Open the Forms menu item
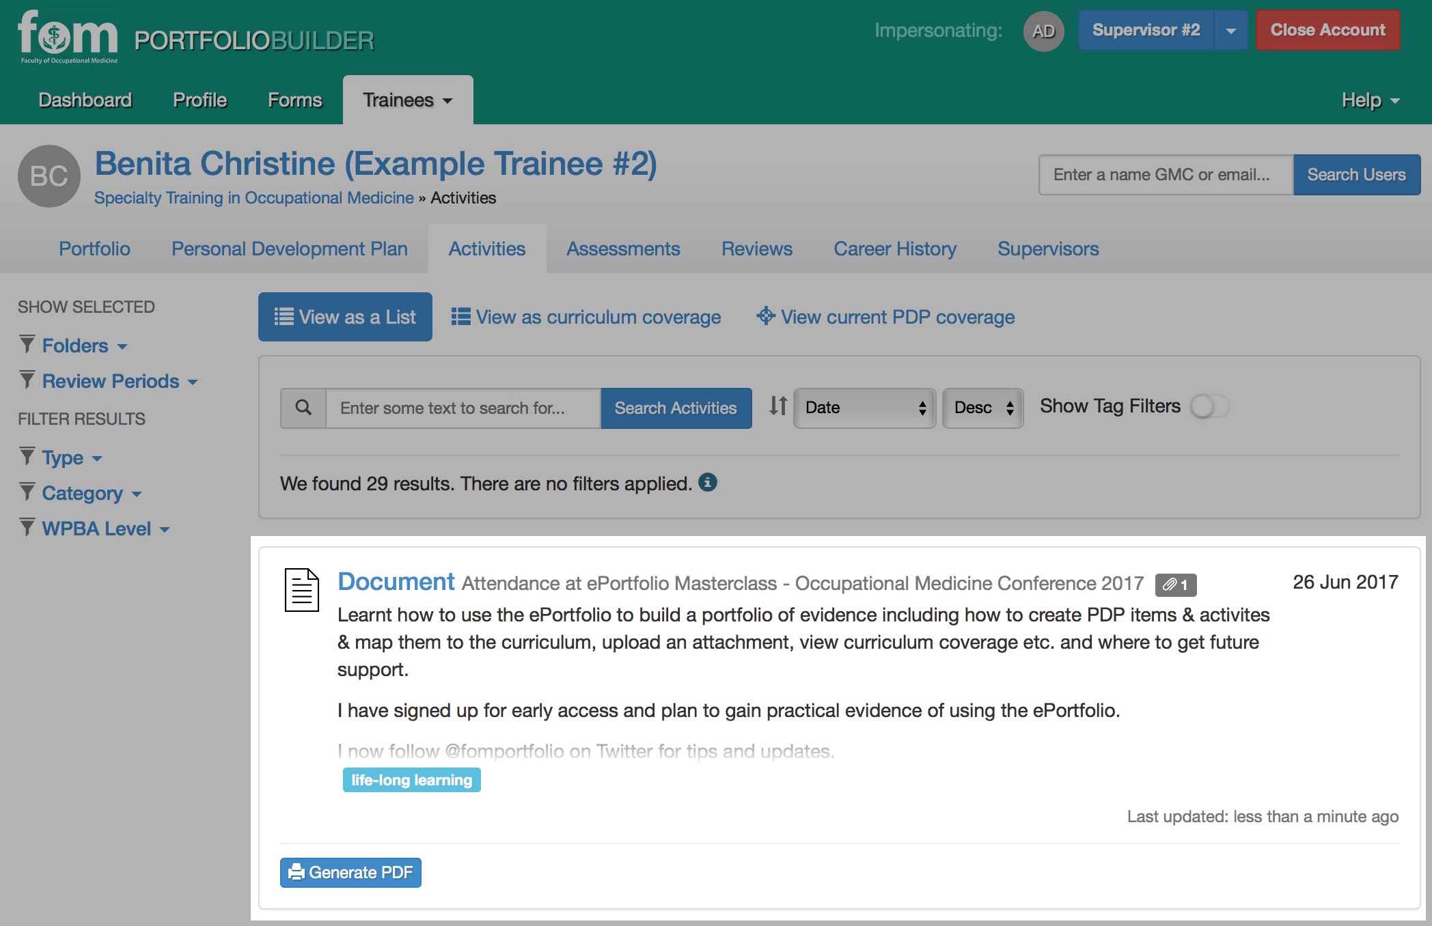The image size is (1432, 926). (294, 100)
